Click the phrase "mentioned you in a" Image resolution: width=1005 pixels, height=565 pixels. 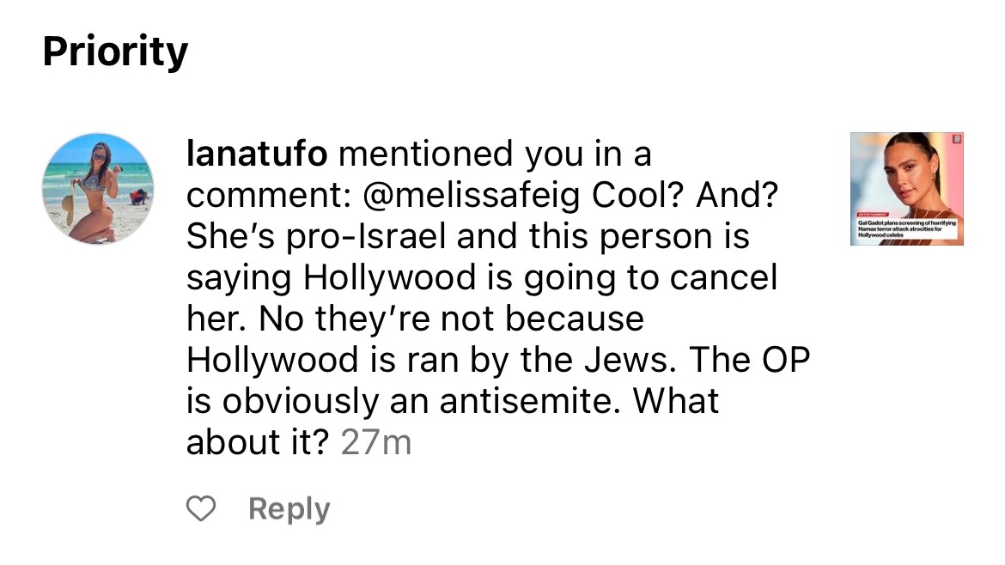[x=496, y=155]
